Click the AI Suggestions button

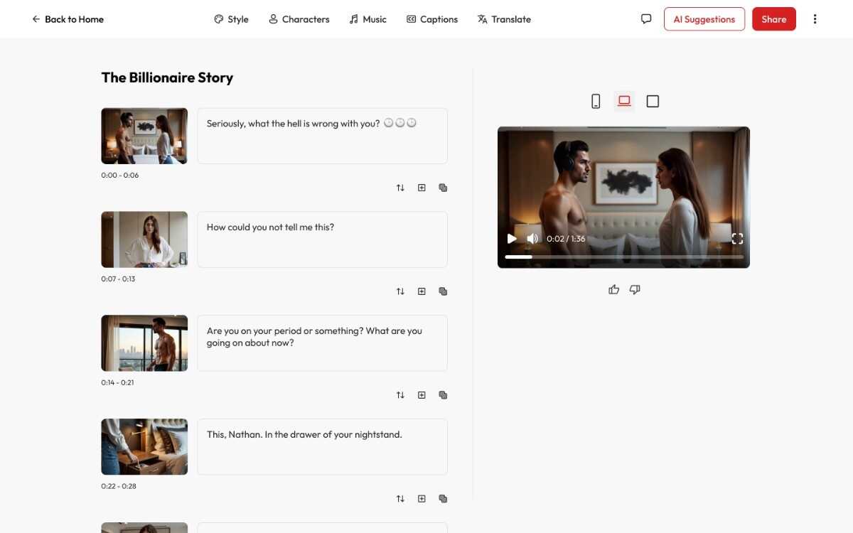click(704, 19)
